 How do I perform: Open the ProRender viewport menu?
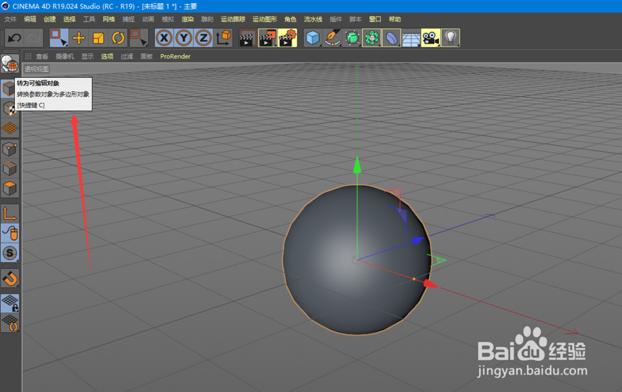pos(175,56)
